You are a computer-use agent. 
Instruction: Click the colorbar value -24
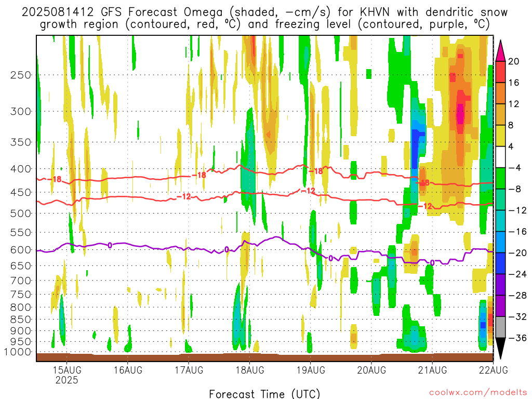click(x=517, y=274)
